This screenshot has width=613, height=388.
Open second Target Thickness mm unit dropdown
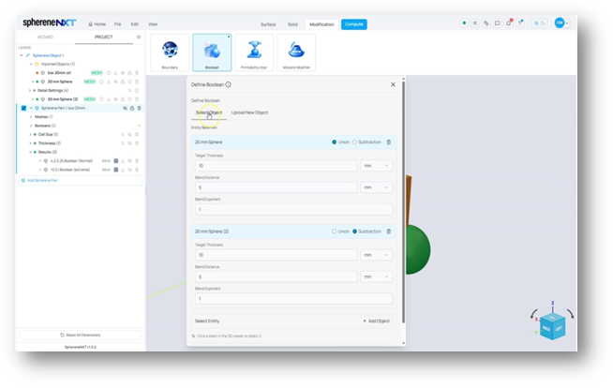point(377,255)
